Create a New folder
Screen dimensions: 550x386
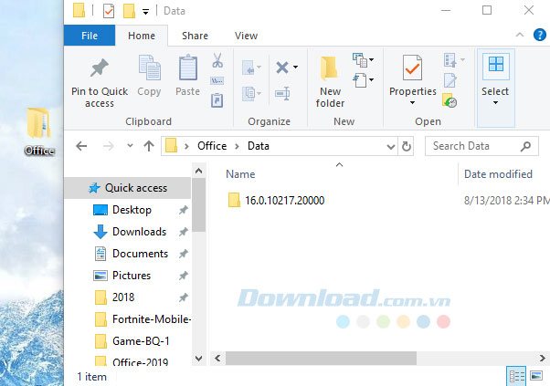(x=330, y=81)
